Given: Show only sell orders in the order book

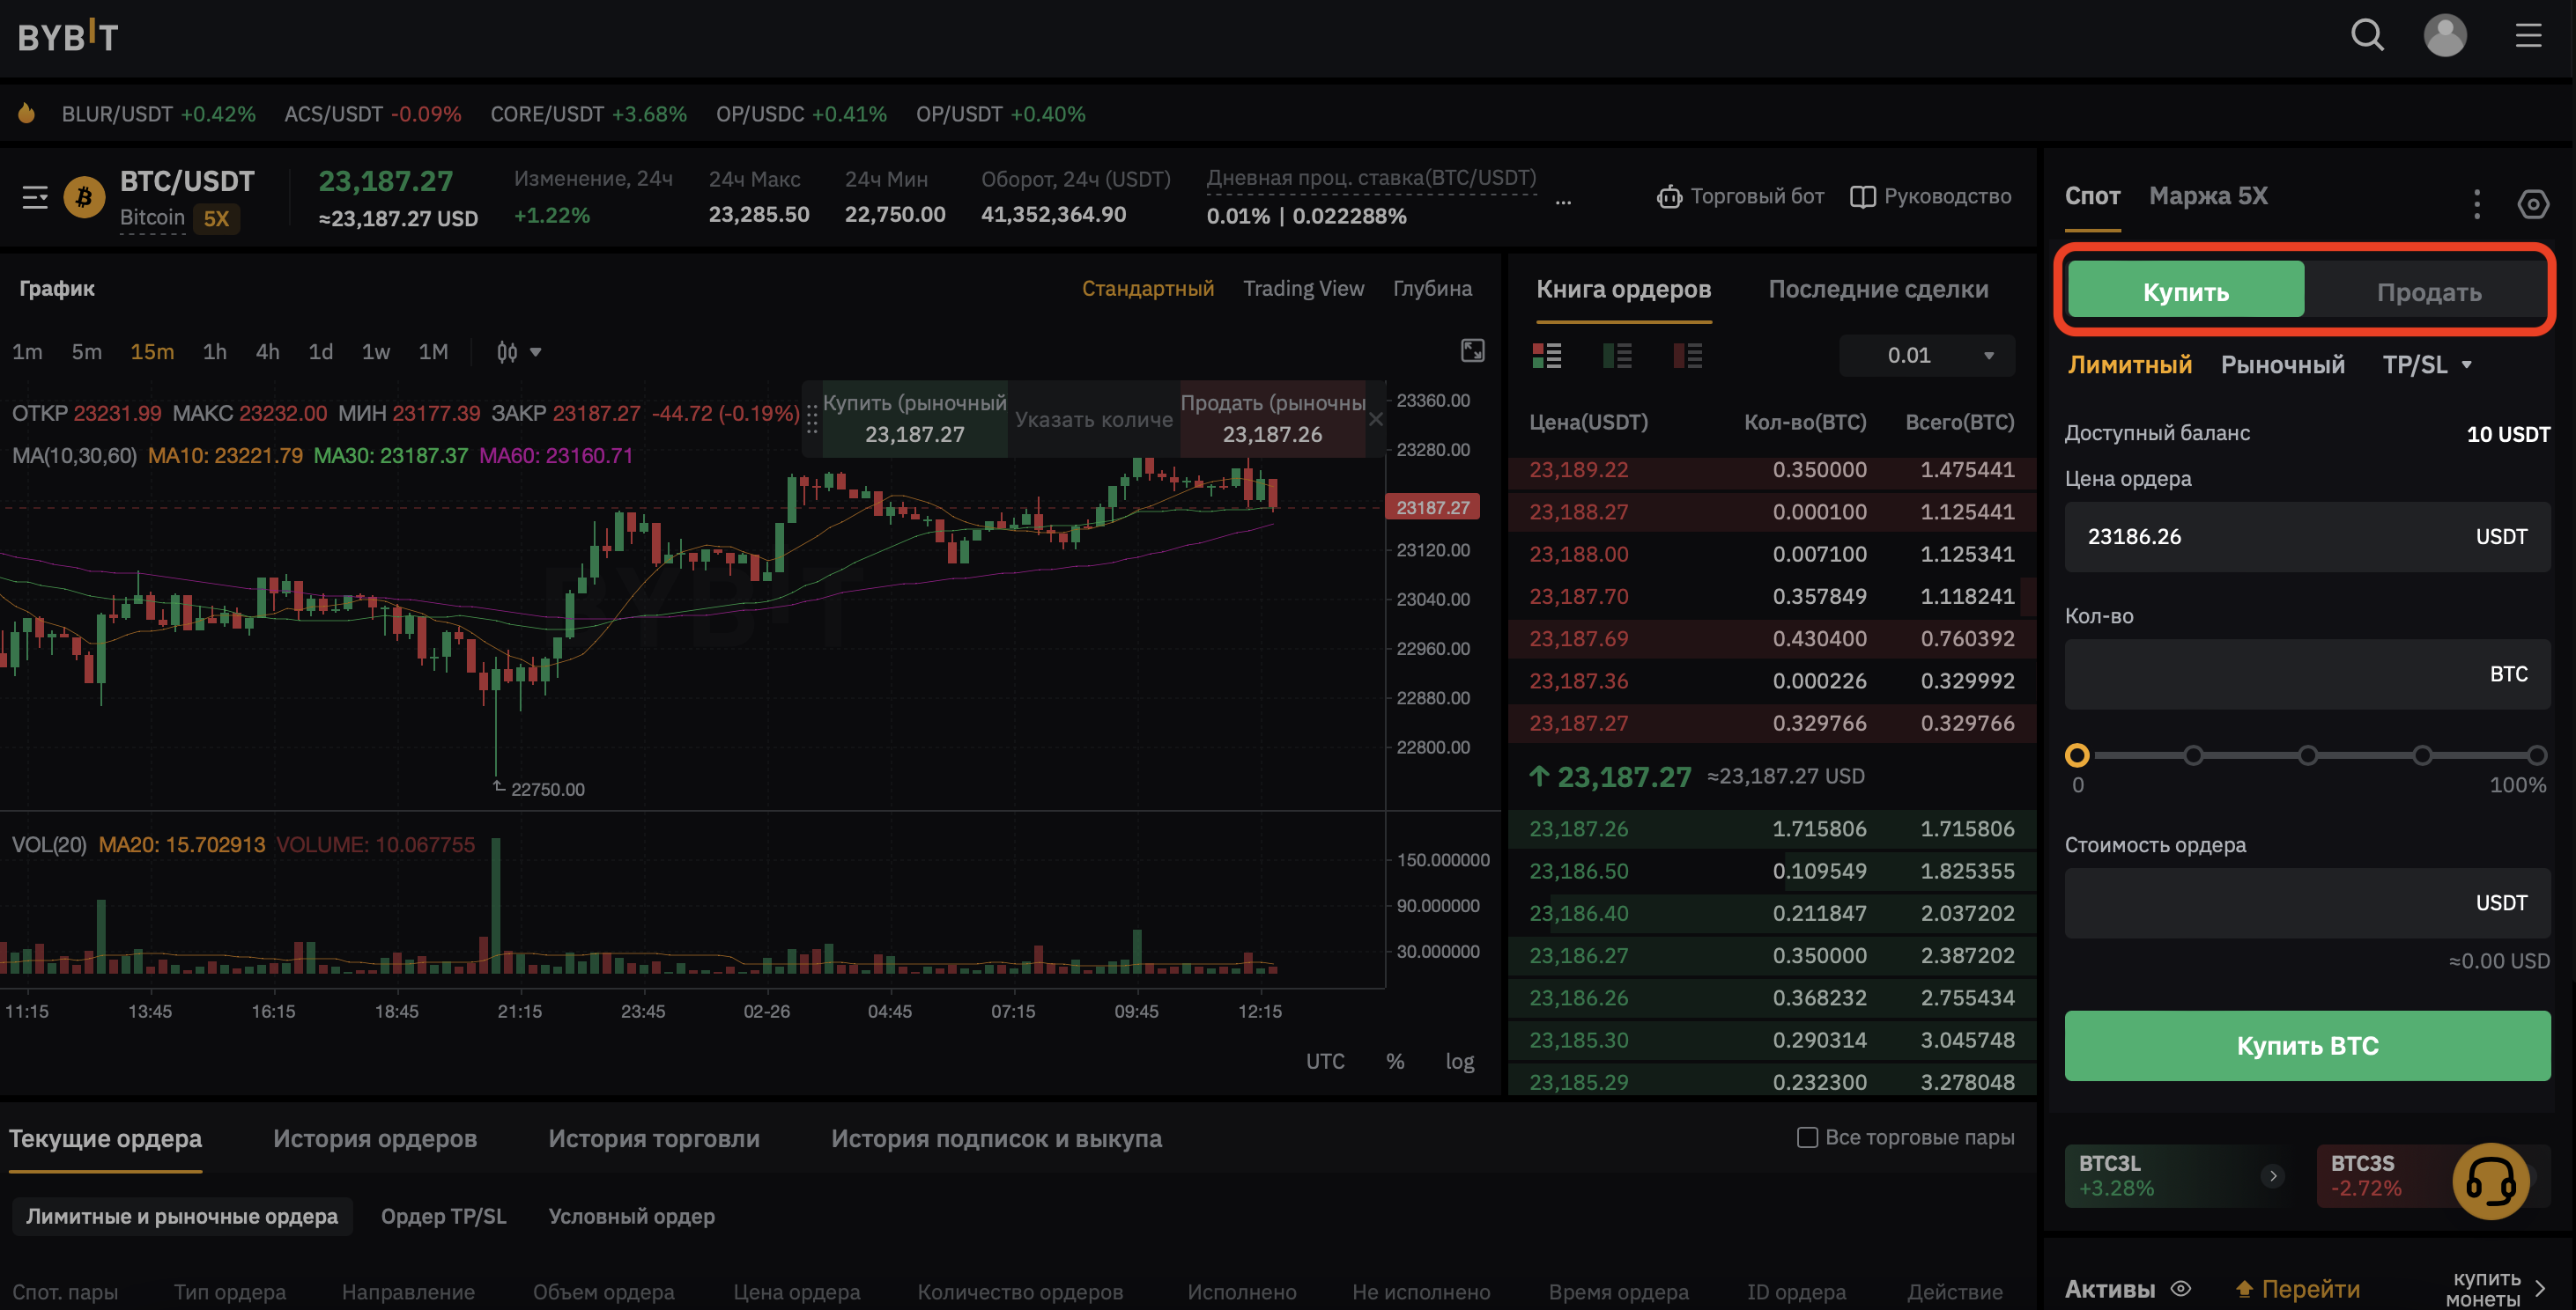Looking at the screenshot, I should [1688, 355].
